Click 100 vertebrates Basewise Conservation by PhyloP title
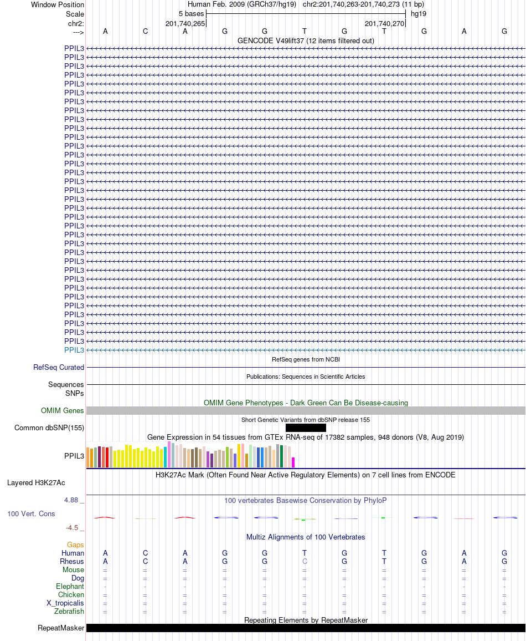The height and width of the screenshot is (641, 526). point(306,500)
